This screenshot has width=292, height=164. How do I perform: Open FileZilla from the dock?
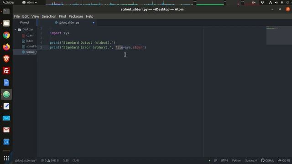point(6,71)
